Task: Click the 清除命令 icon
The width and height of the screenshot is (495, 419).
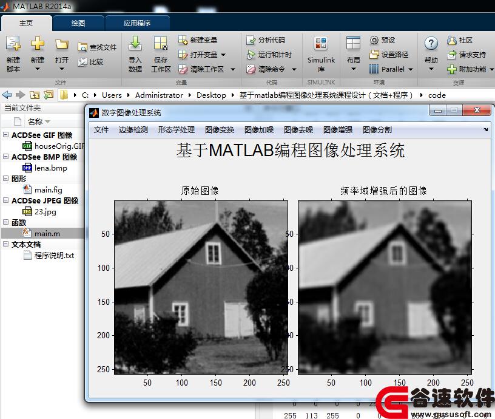Action: pos(251,69)
